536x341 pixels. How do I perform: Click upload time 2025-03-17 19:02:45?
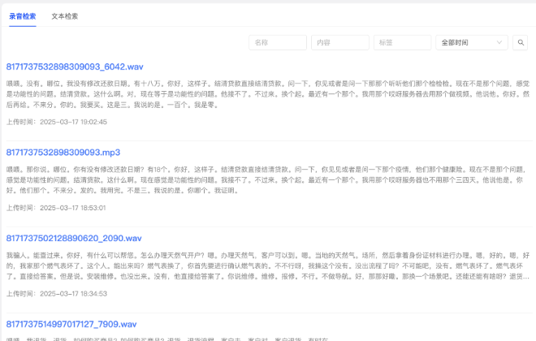(x=56, y=122)
